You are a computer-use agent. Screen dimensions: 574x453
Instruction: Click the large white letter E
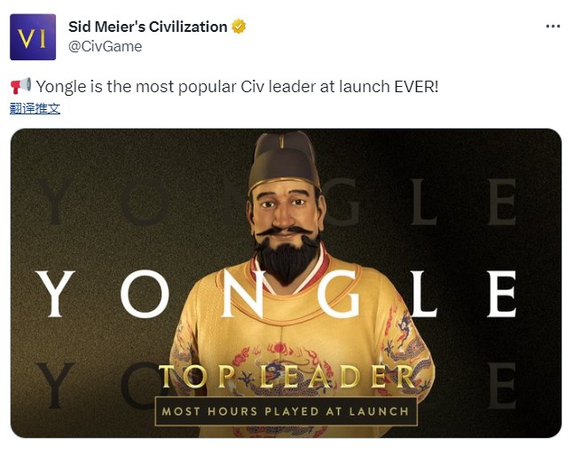(501, 294)
